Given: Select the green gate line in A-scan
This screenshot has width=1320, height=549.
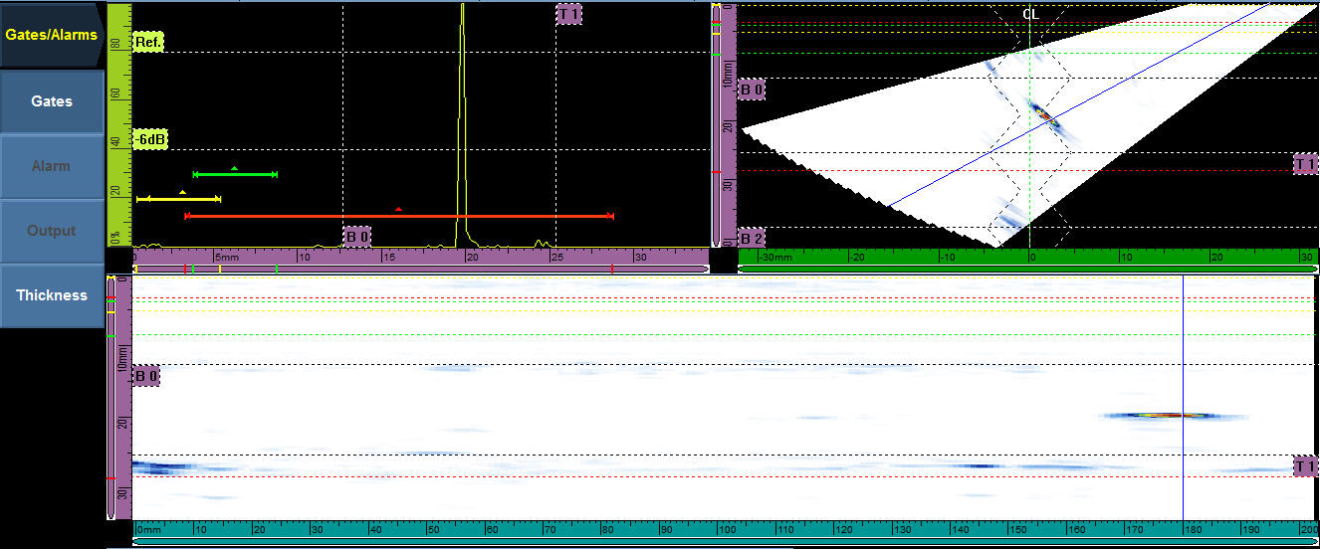Looking at the screenshot, I should 235,175.
